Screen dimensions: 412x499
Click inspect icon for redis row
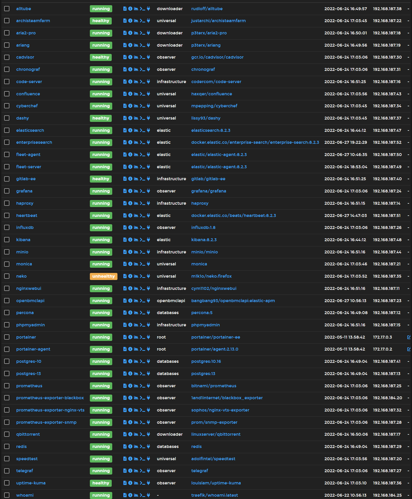point(130,446)
